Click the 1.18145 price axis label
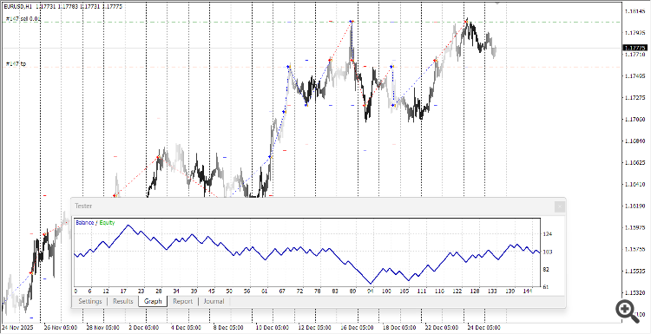This screenshot has height=334, width=651. pos(635,10)
